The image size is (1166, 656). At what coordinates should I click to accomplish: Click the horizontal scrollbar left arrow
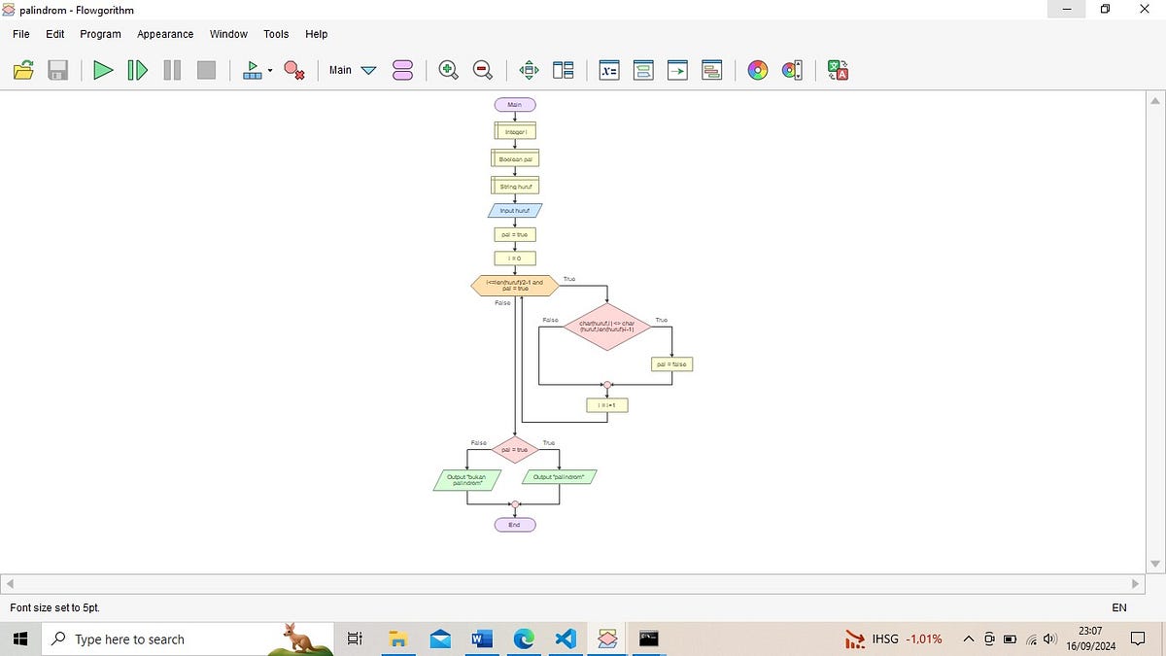[10, 584]
